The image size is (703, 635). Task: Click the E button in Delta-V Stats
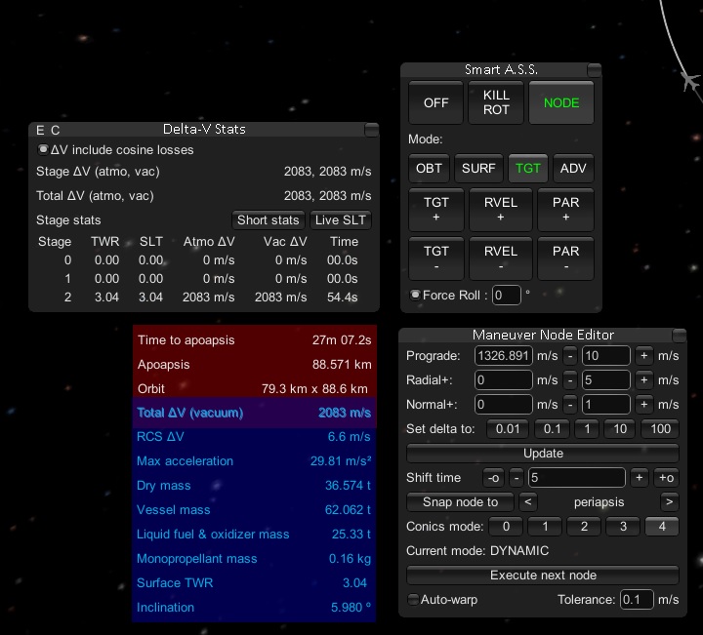point(40,131)
